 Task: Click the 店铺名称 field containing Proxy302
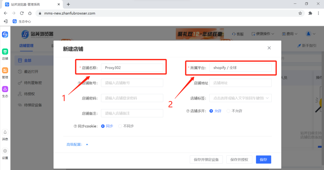(132, 68)
